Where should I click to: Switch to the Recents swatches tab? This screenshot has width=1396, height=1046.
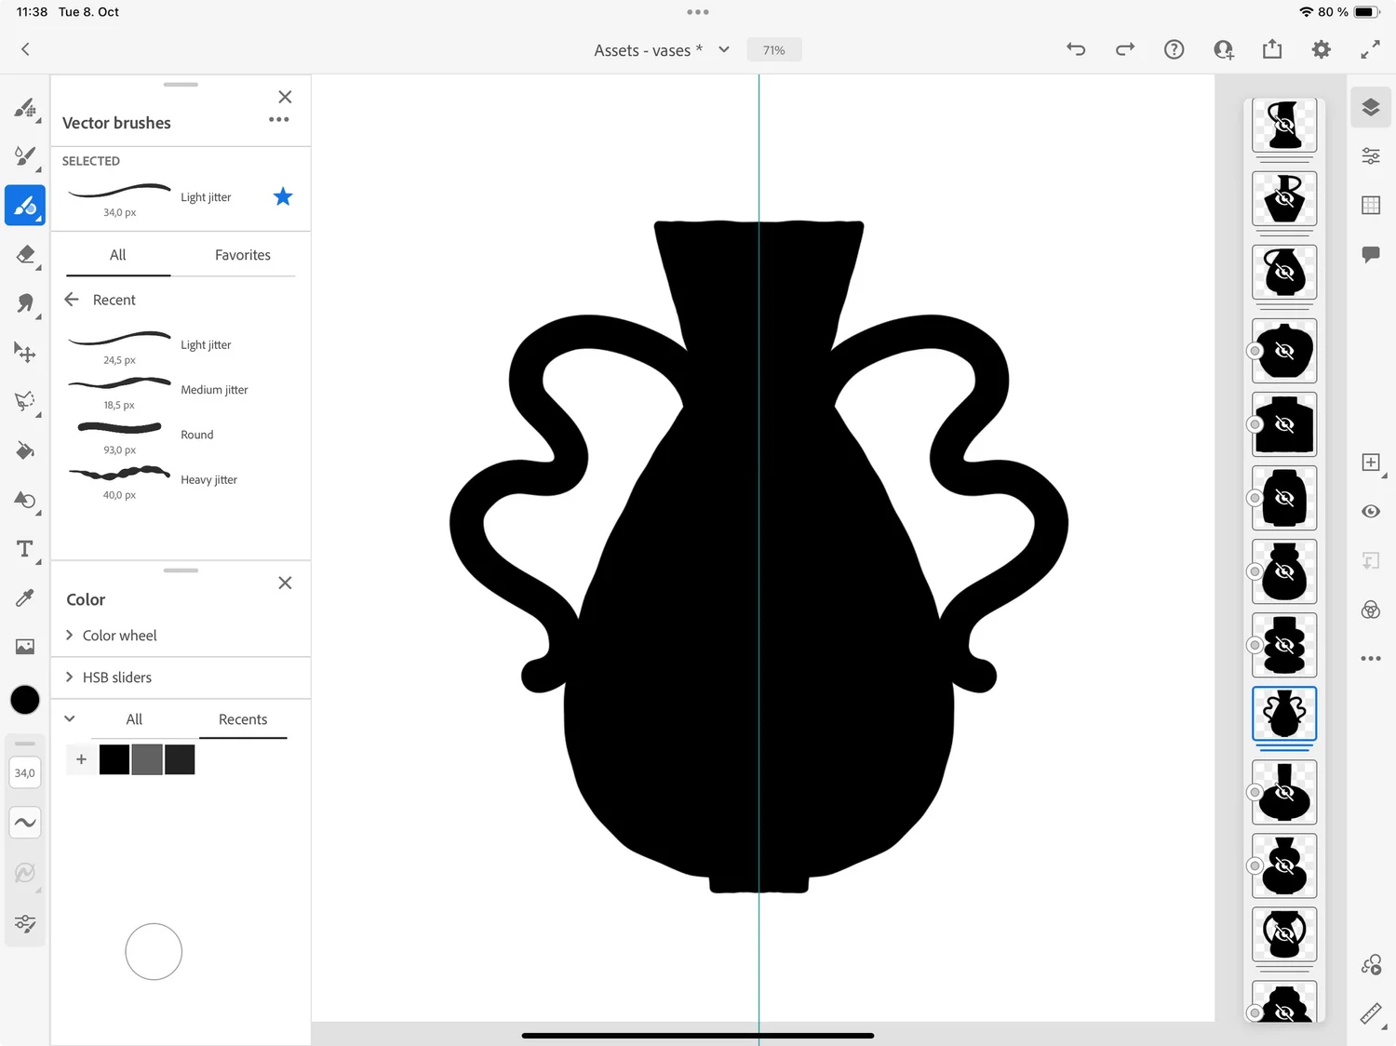click(x=242, y=718)
